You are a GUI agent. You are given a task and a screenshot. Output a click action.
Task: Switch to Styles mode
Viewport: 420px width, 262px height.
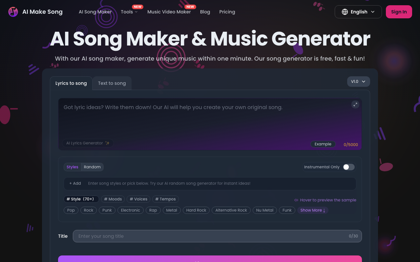click(72, 167)
